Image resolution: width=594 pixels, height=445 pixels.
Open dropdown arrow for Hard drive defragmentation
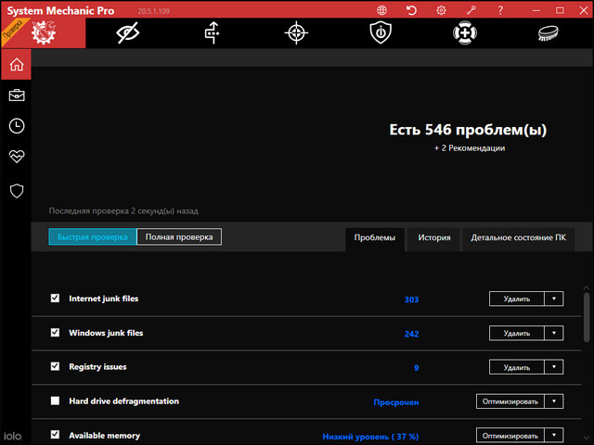[554, 401]
